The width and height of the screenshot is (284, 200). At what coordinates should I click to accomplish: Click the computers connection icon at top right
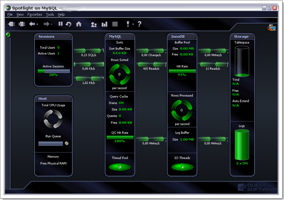(272, 28)
